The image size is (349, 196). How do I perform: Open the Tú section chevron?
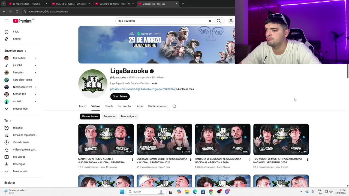click(x=11, y=121)
